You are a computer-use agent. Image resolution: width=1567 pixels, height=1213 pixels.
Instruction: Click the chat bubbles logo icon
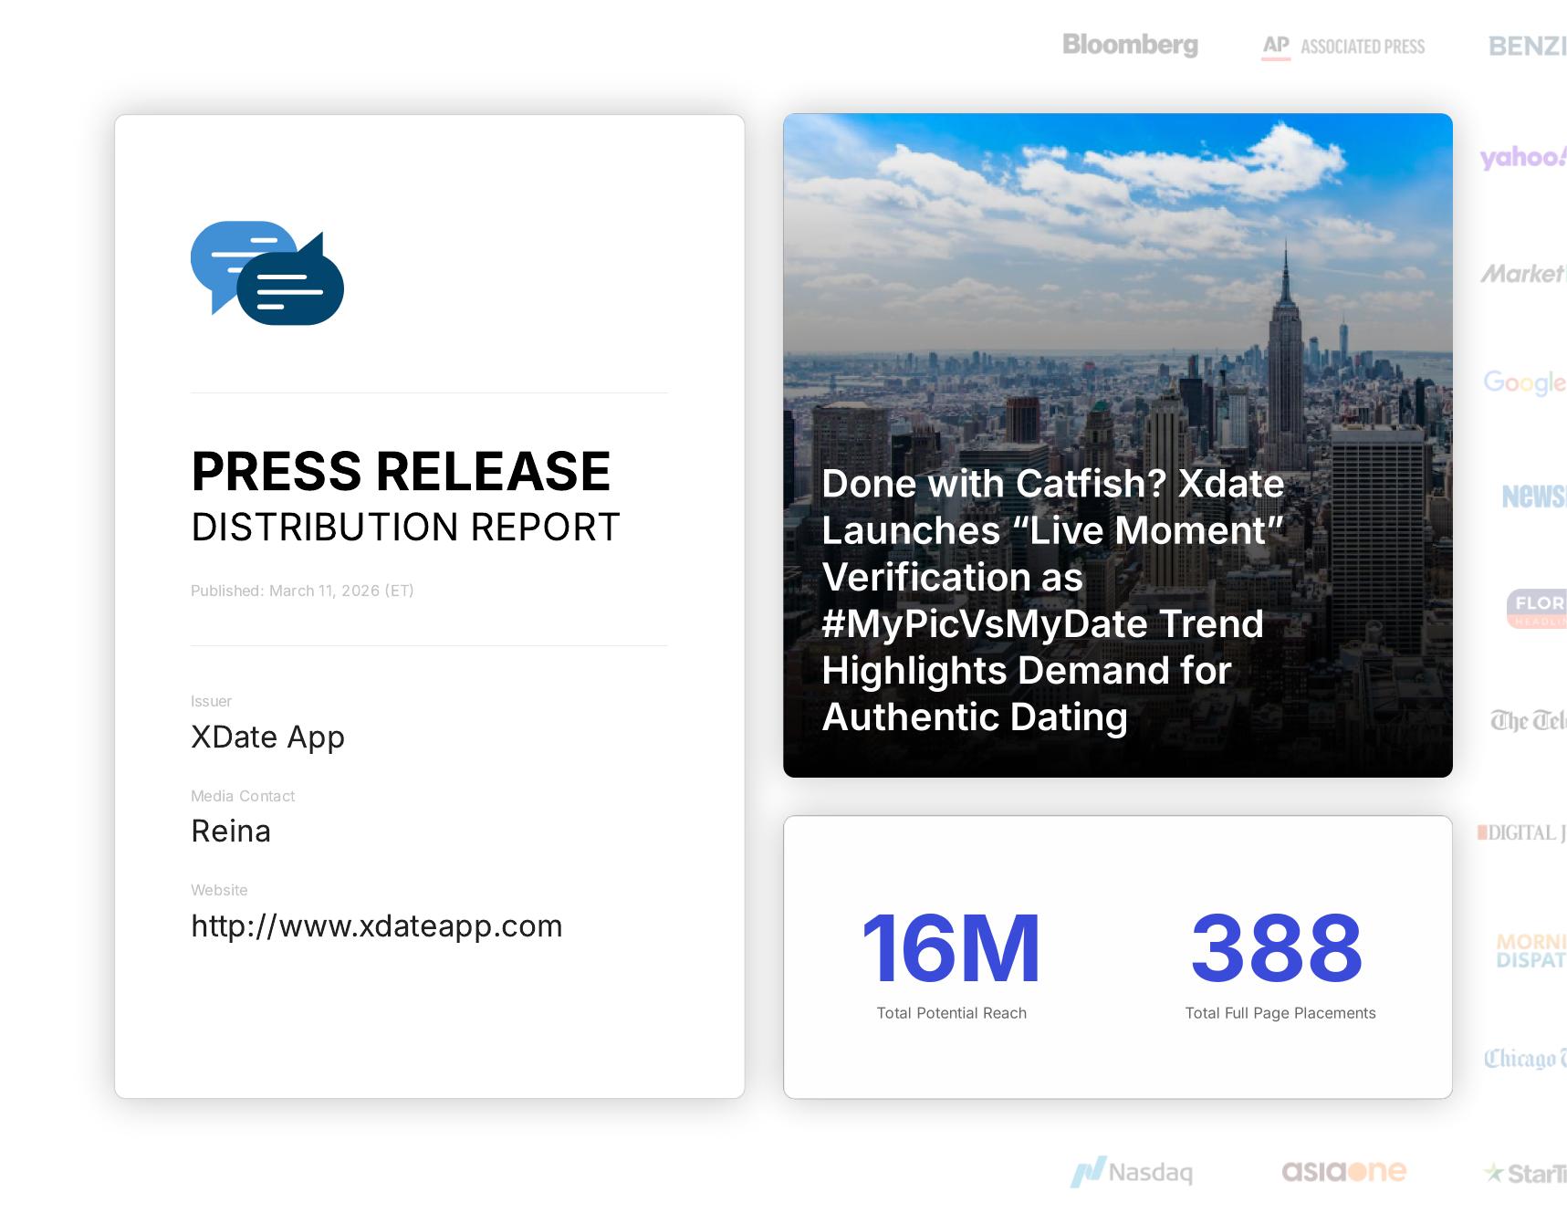pyautogui.click(x=267, y=273)
